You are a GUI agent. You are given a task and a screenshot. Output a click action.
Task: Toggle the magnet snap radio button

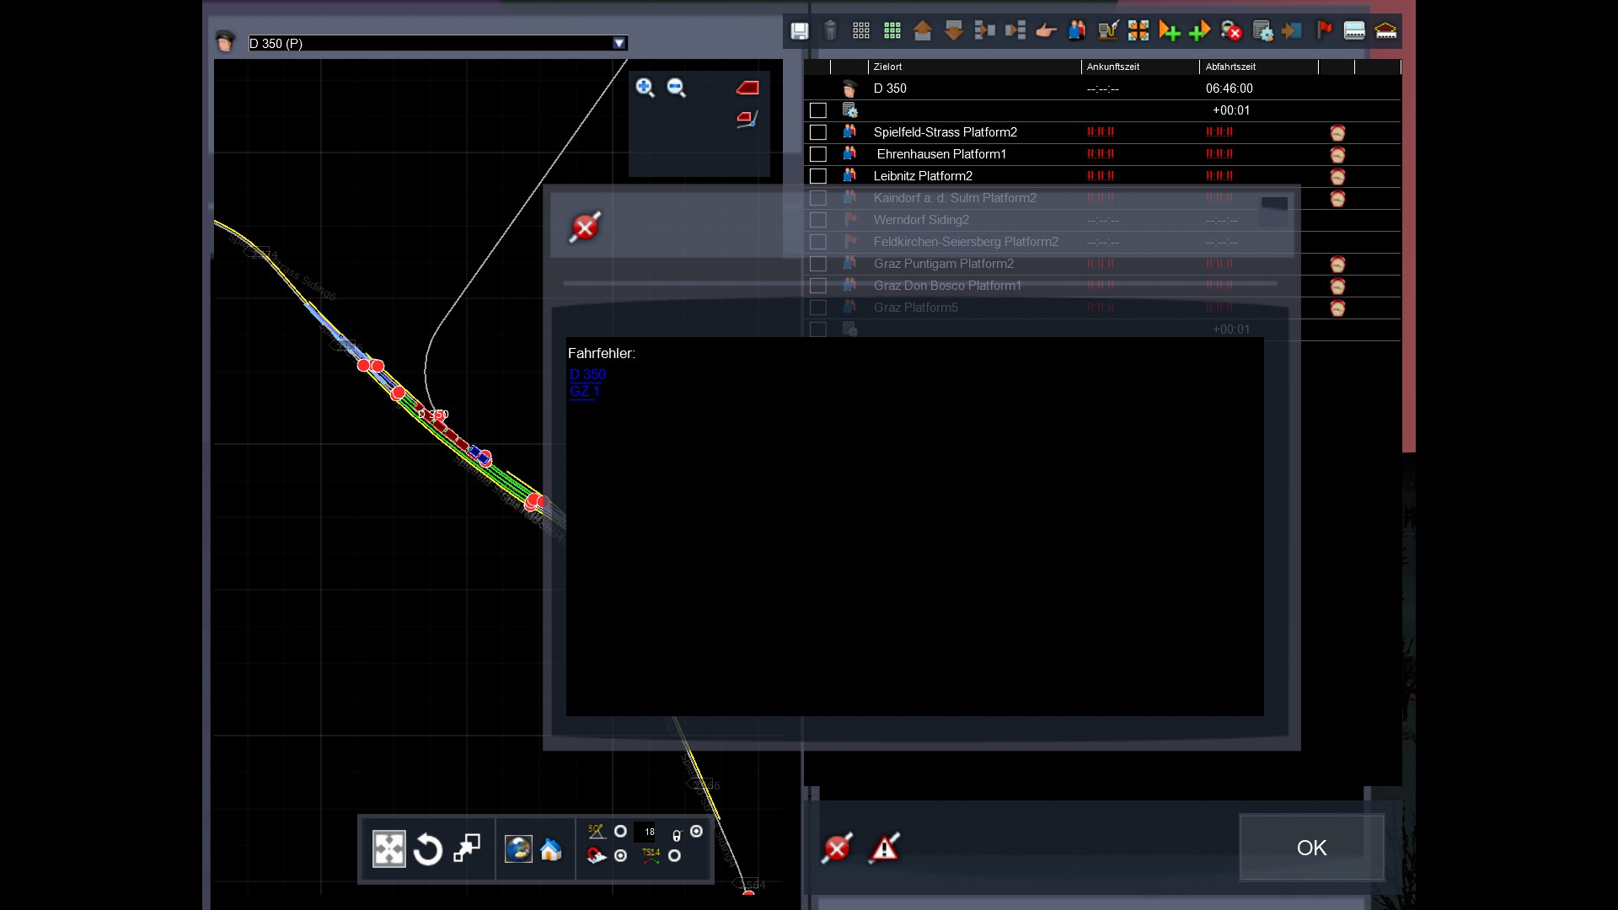click(x=620, y=856)
